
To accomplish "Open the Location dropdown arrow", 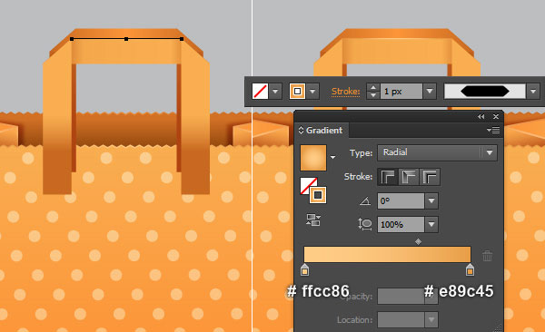I will tap(431, 320).
